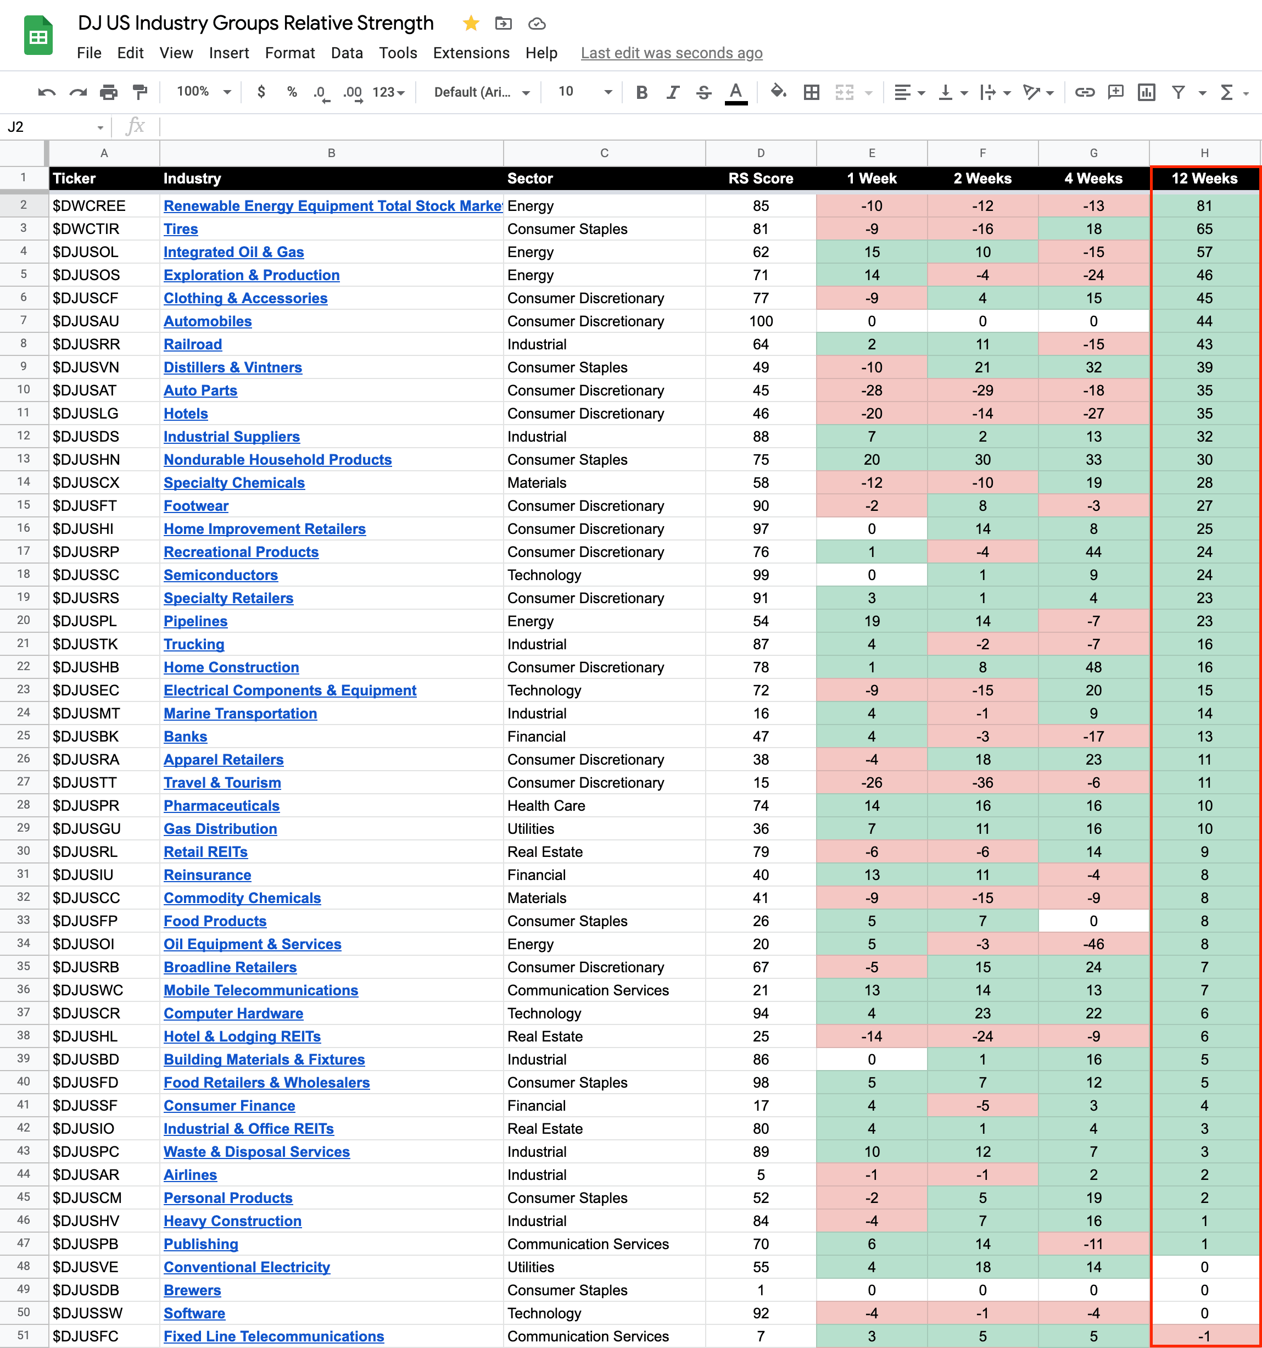Star this spreadsheet document
This screenshot has height=1348, width=1262.
coord(471,24)
